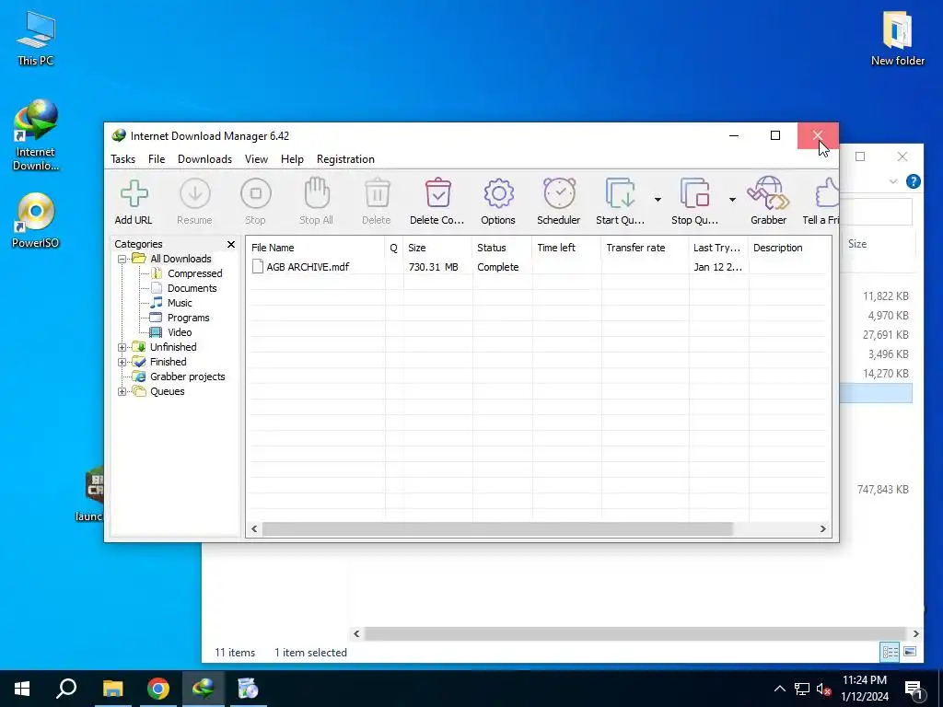Select the Internet Download Manager desktop shortcut
Screen dimensions: 943x707
(x=36, y=136)
